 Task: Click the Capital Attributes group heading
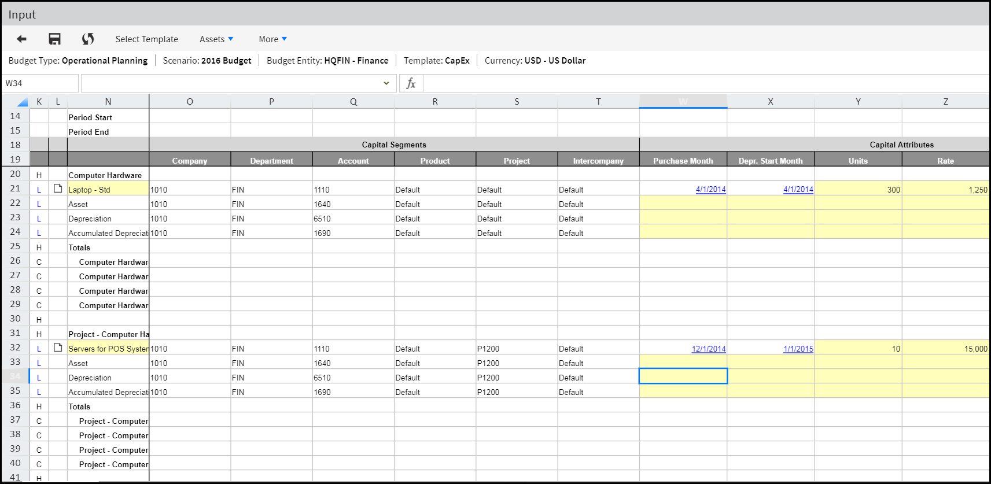[901, 145]
